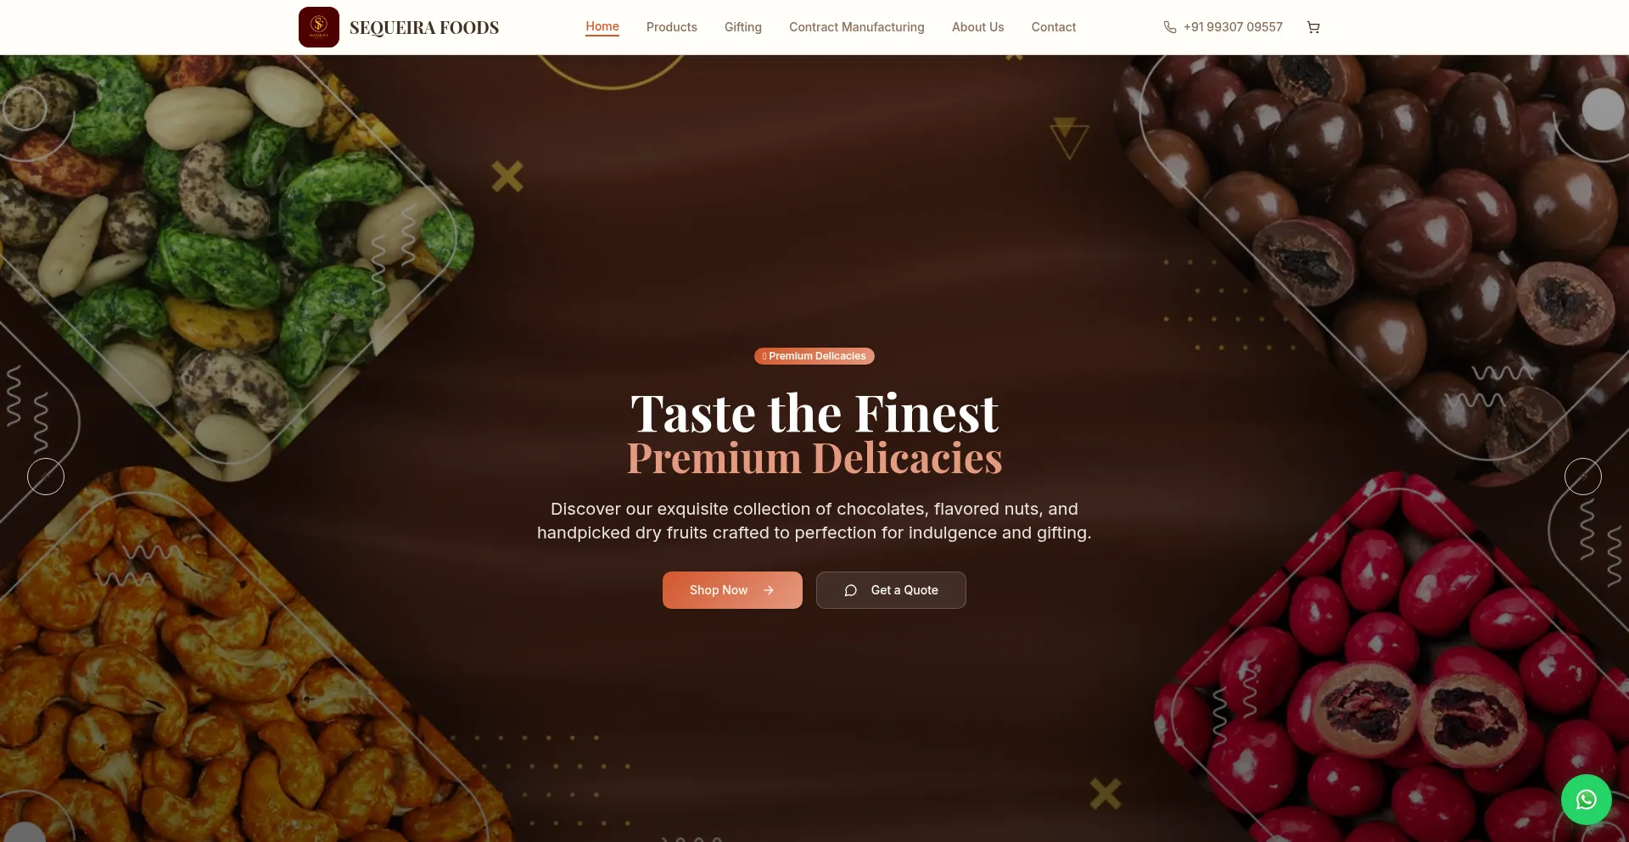Screen dimensions: 1629x842
Task: Click the Shop Now button
Action: (732, 590)
